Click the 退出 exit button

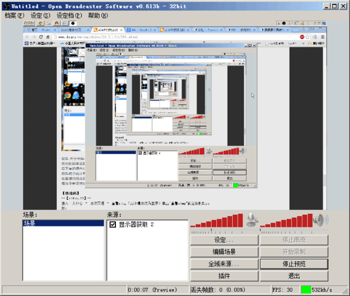[294, 276]
